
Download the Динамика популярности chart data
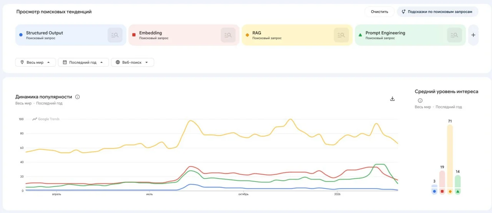(392, 99)
